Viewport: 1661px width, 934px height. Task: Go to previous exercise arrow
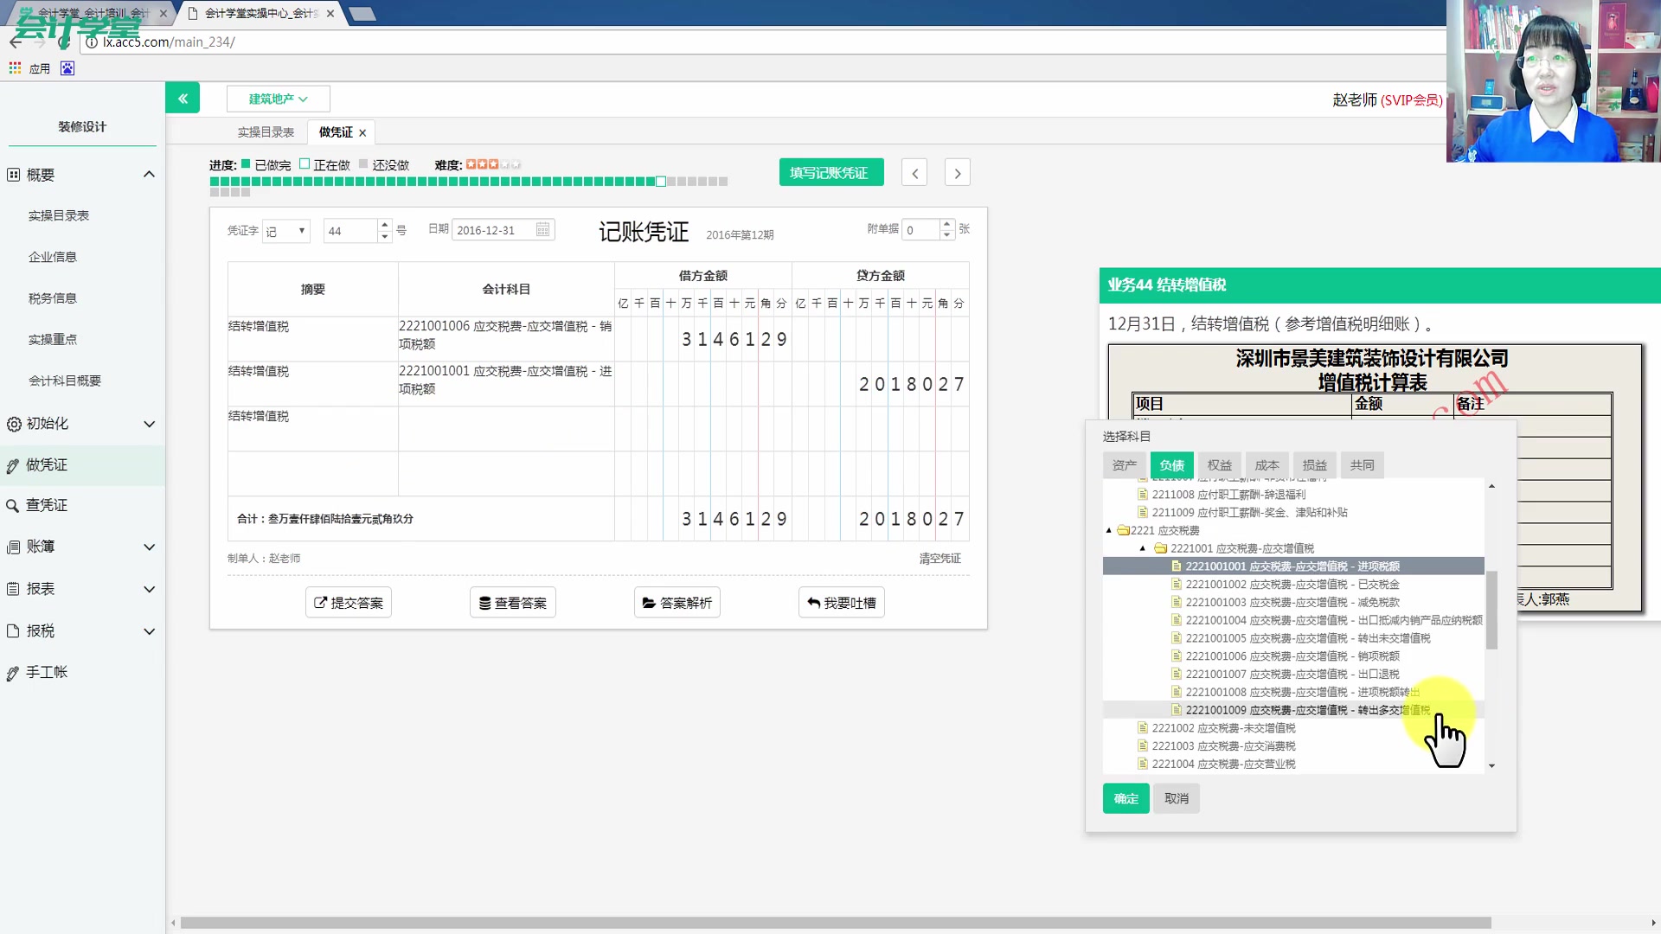(x=914, y=173)
